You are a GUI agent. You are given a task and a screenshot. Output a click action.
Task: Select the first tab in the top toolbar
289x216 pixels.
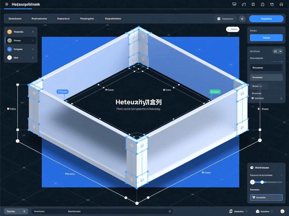point(15,19)
